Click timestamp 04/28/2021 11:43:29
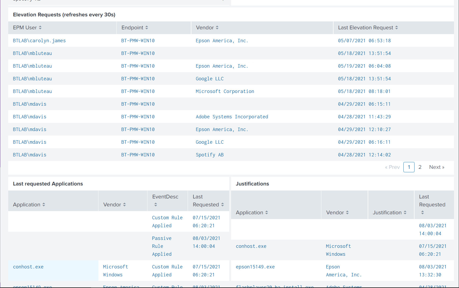 click(364, 117)
